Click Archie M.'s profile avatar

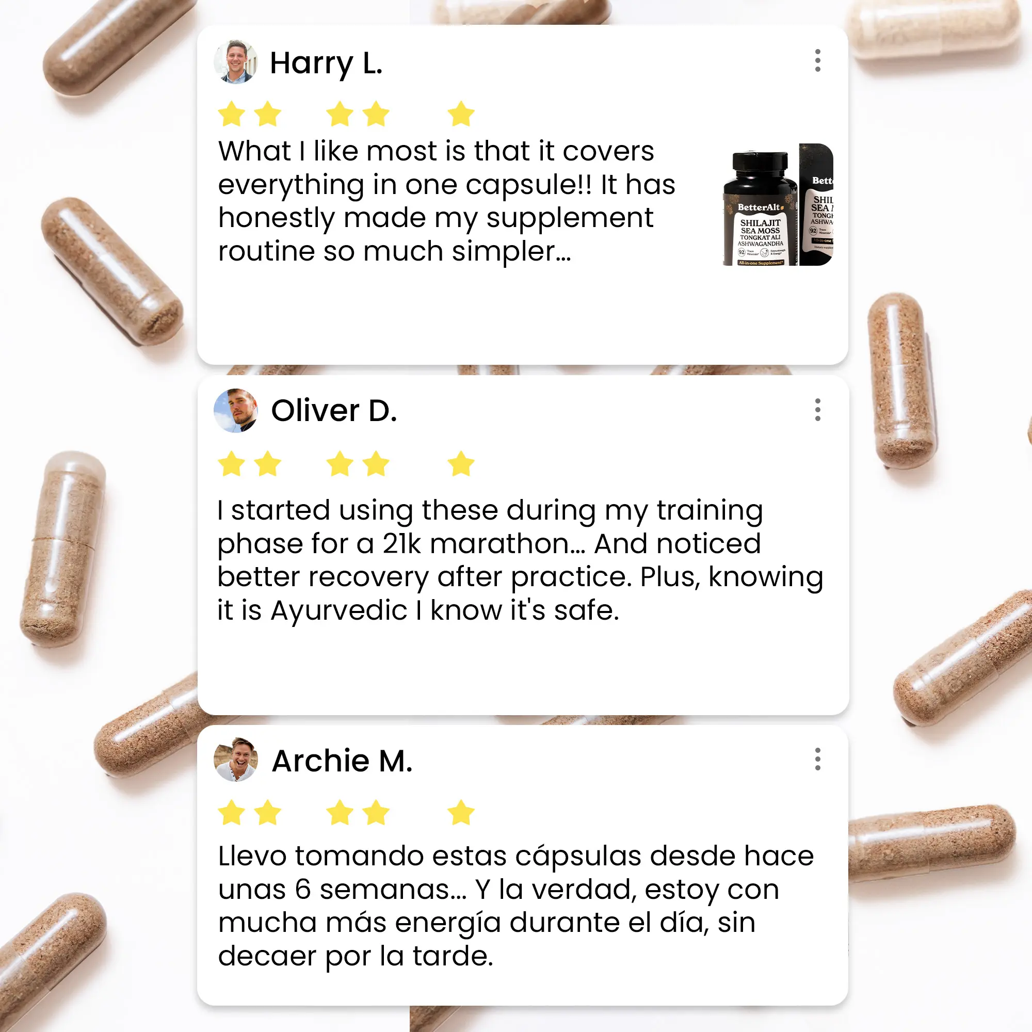click(236, 760)
